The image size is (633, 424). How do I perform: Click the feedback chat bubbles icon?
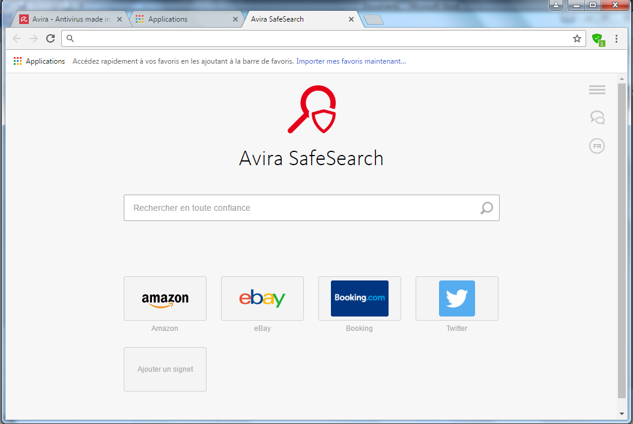597,118
